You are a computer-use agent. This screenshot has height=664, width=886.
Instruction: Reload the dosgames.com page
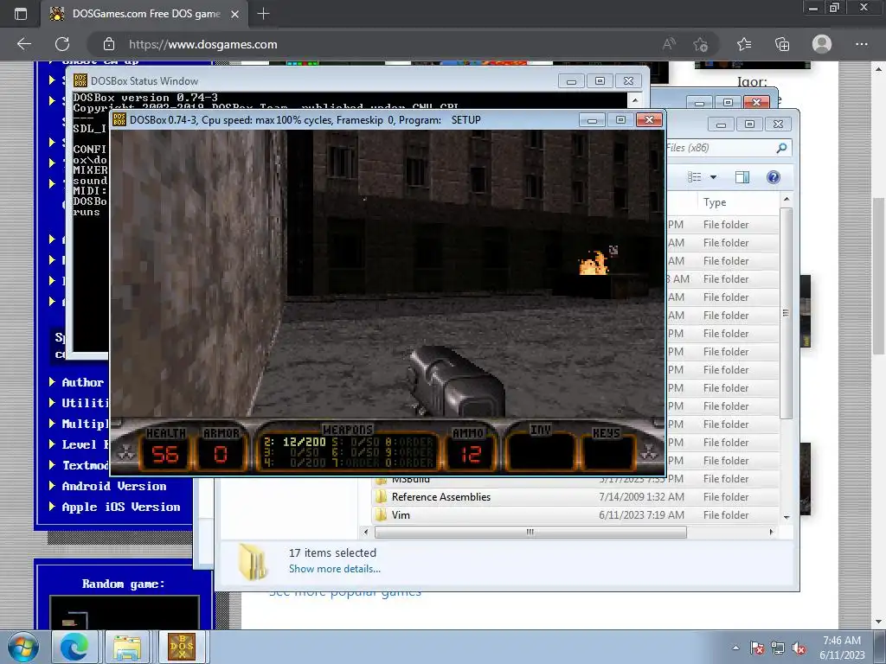(62, 44)
